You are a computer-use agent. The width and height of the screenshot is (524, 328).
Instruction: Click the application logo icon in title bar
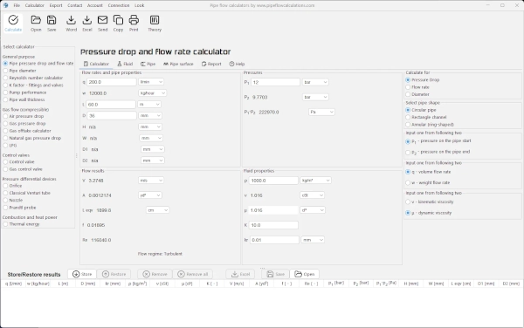[x=5, y=5]
